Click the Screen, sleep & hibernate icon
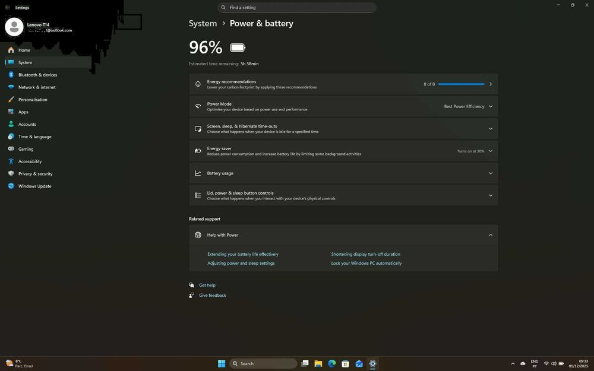594x371 pixels. (198, 129)
